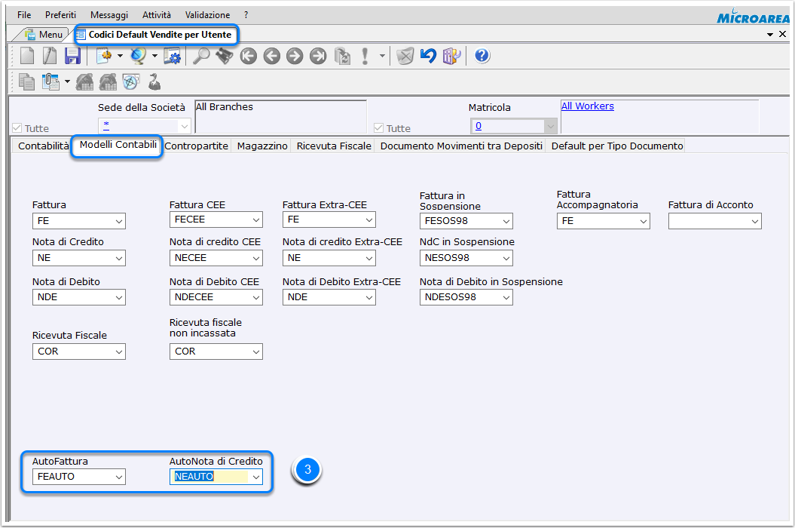
Task: Expand the Nota di Debito CEE dropdown
Action: [x=256, y=297]
